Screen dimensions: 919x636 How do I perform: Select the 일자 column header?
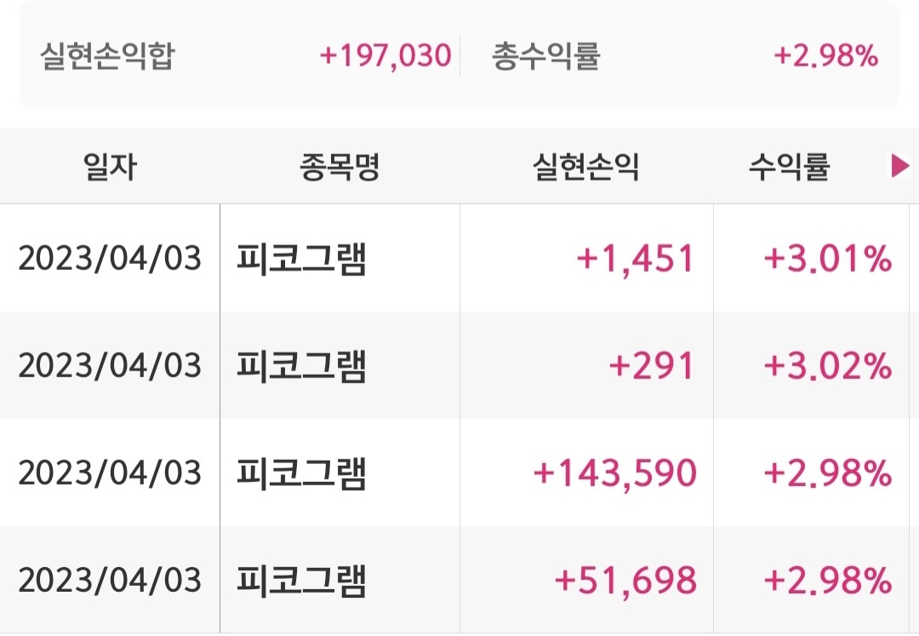click(110, 167)
